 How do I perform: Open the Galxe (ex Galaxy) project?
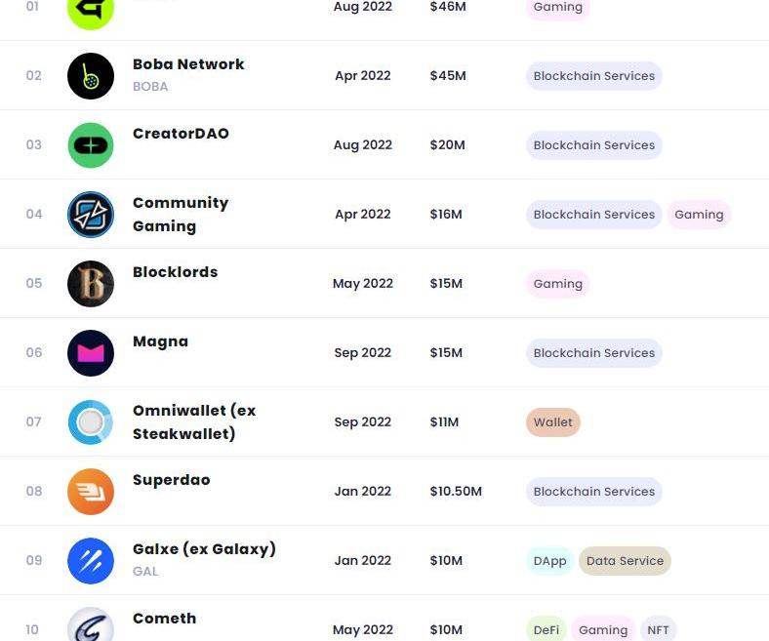204,549
